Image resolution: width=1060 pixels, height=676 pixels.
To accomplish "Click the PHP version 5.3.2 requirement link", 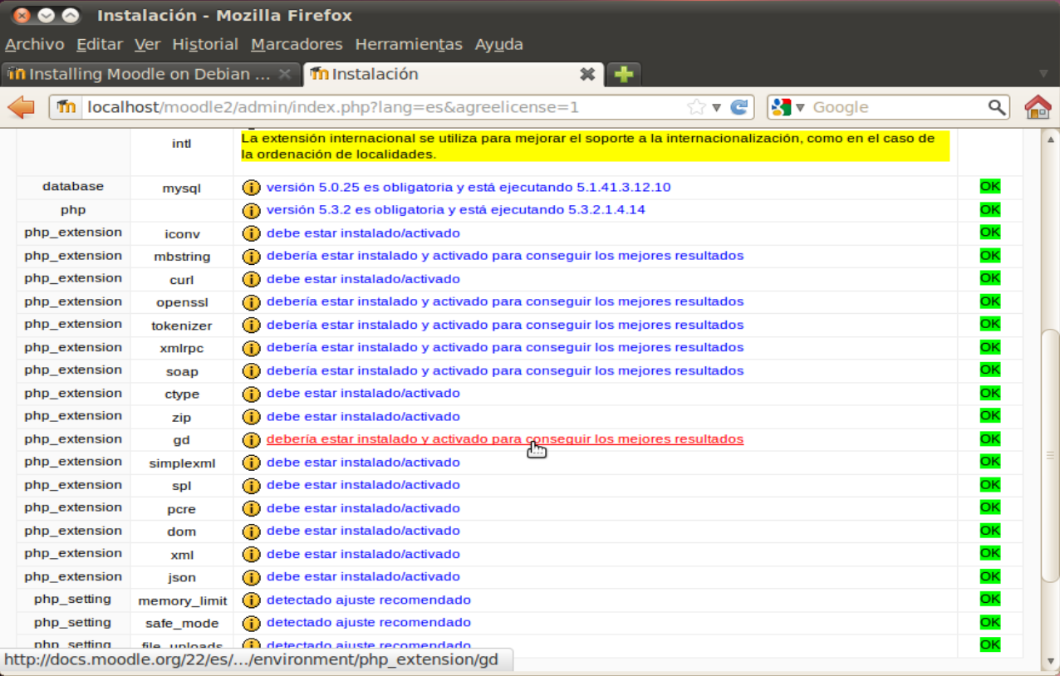I will coord(455,210).
